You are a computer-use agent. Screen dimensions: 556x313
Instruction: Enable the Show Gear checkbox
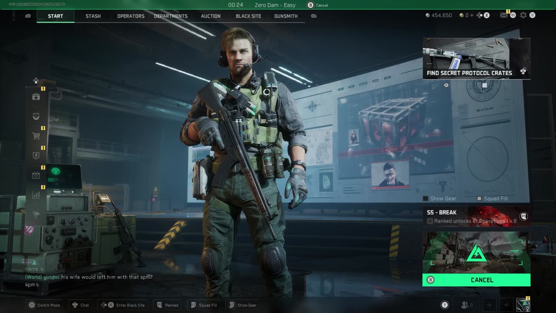pos(426,198)
